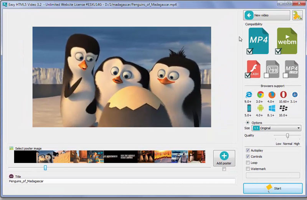Select the Ogg format icon
307x200 pixels.
coord(272,69)
